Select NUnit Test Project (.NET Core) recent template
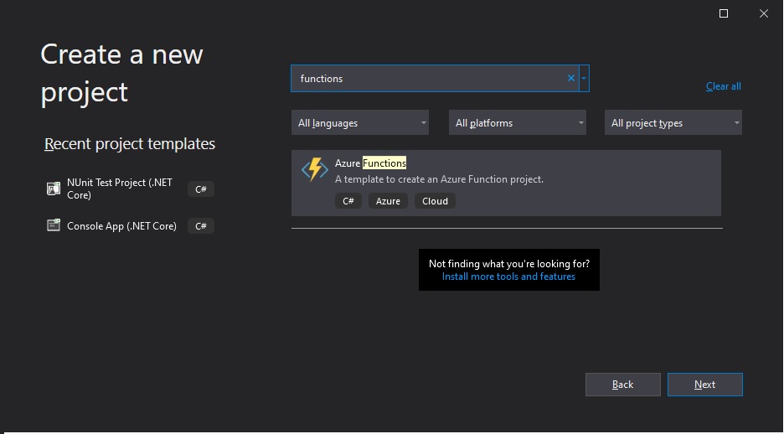Image resolution: width=784 pixels, height=434 pixels. pyautogui.click(x=120, y=189)
